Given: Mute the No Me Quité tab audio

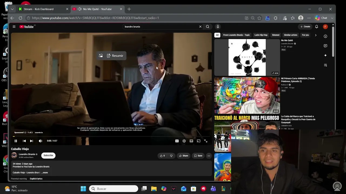Looking at the screenshot, I should [x=79, y=9].
